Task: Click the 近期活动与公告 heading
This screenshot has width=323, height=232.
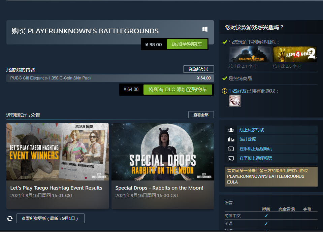Action: click(x=23, y=115)
